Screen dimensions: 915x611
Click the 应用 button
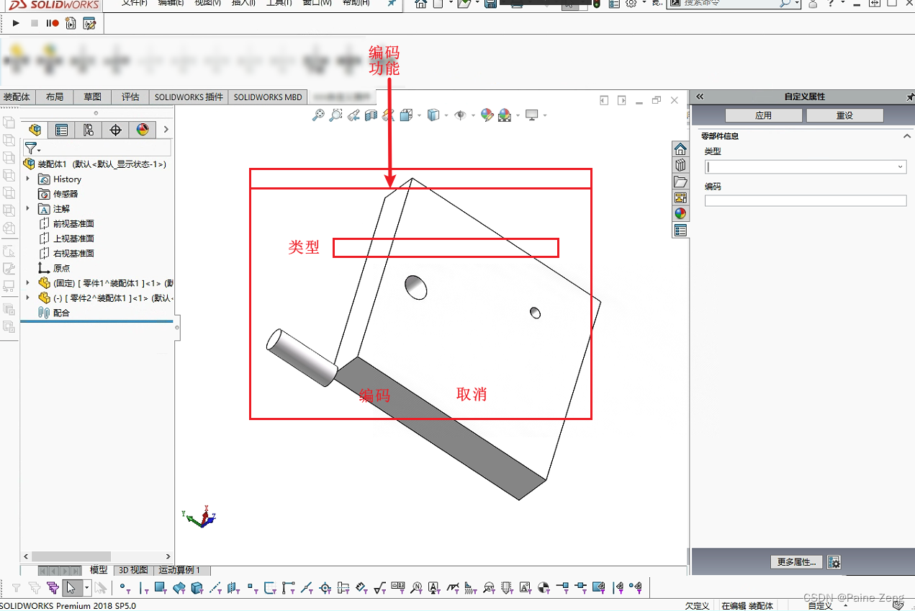[x=764, y=115]
